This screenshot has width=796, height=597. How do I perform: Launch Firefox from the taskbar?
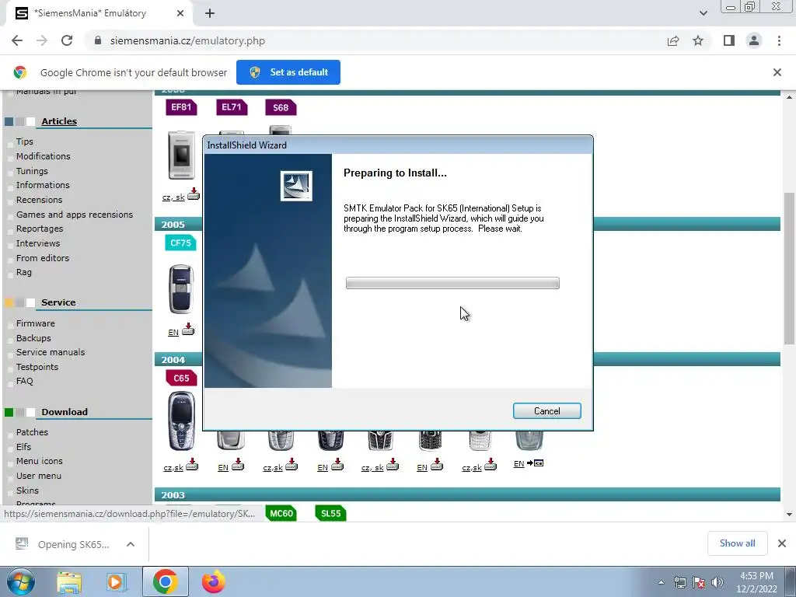click(213, 581)
